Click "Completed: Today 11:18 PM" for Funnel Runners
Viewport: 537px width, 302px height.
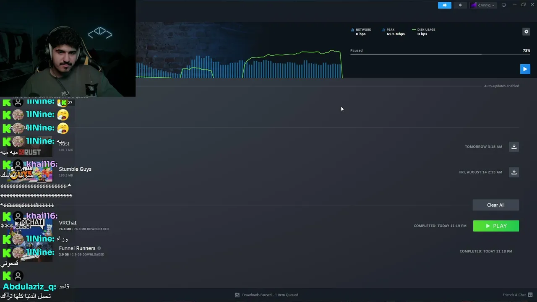pyautogui.click(x=486, y=251)
